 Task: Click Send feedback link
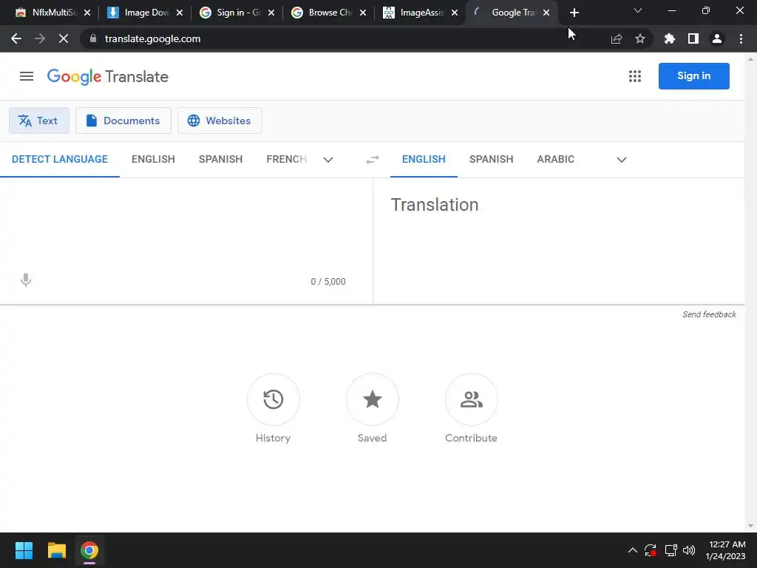click(709, 314)
